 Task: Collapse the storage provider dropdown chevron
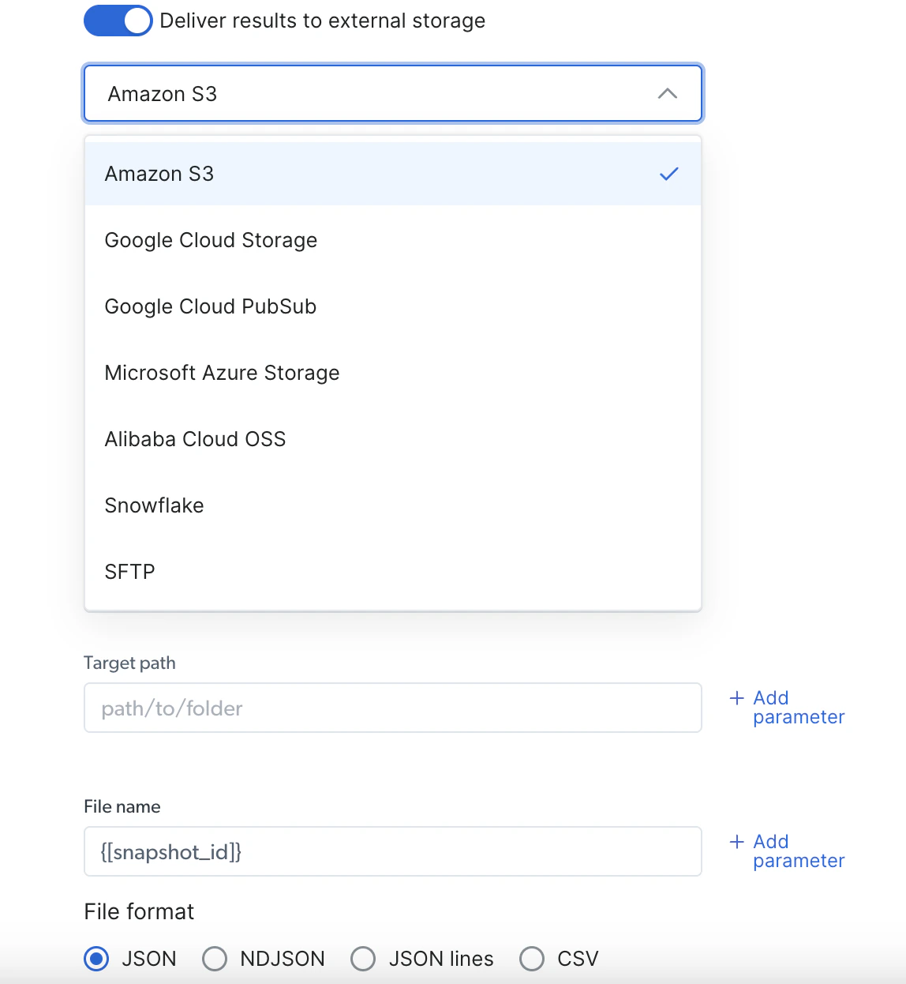pos(668,93)
